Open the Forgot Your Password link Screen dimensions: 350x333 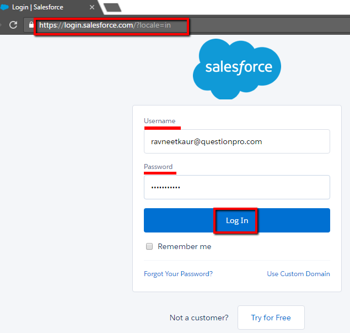178,274
